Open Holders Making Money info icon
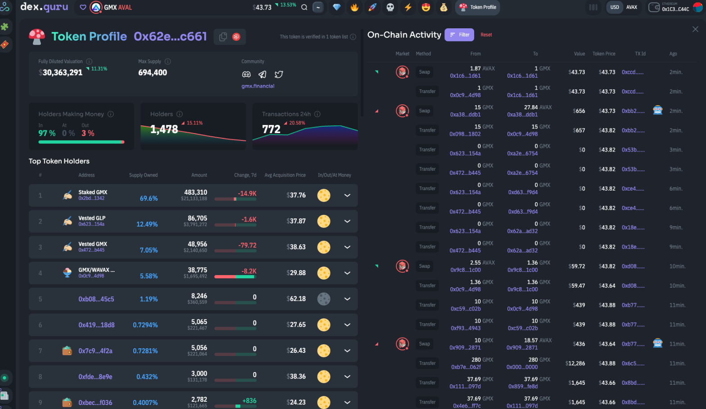 [x=111, y=114]
